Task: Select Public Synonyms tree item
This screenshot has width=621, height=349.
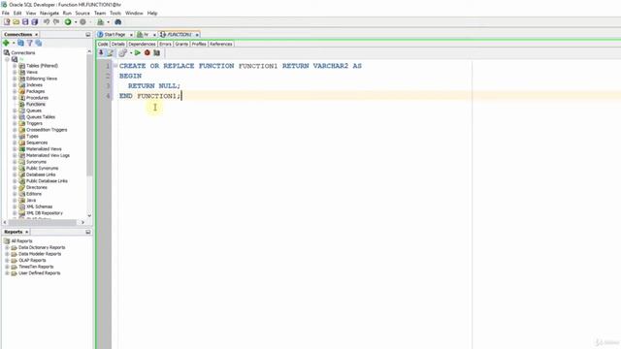Action: coord(42,168)
